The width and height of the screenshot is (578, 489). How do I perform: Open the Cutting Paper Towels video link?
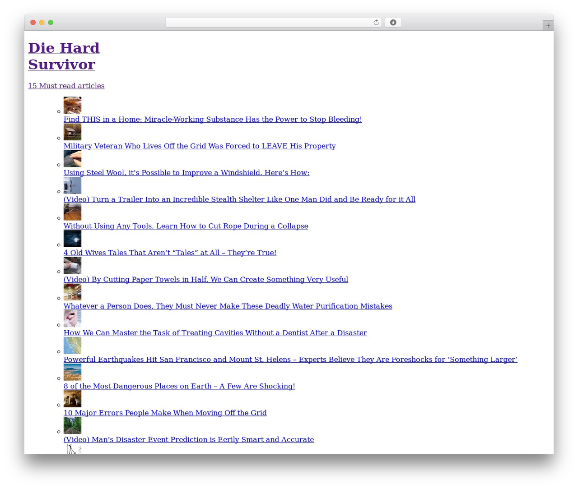pyautogui.click(x=206, y=279)
